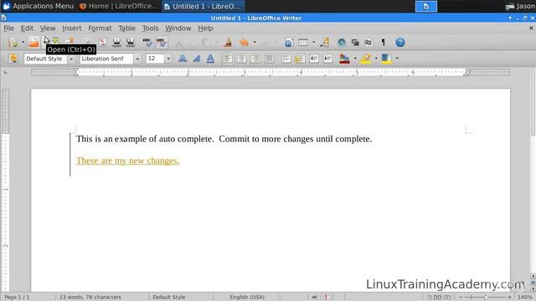This screenshot has width=536, height=301.
Task: Open LibreOffice Help question mark icon
Action: point(400,43)
